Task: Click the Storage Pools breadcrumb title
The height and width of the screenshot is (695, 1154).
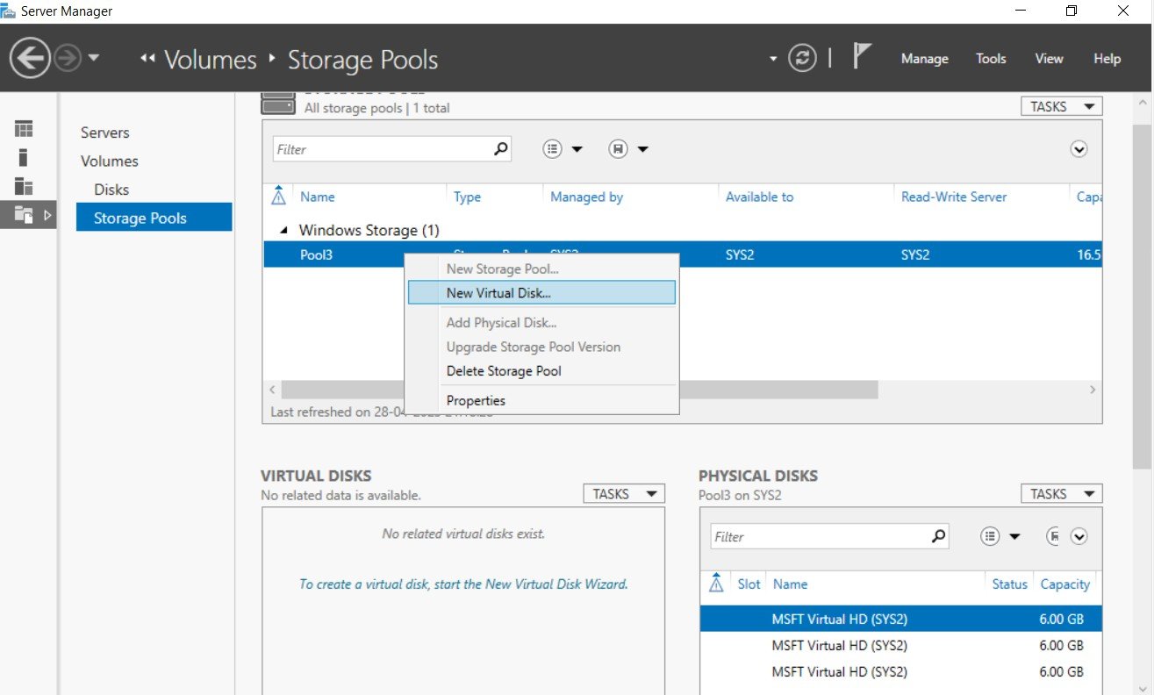Action: point(362,60)
